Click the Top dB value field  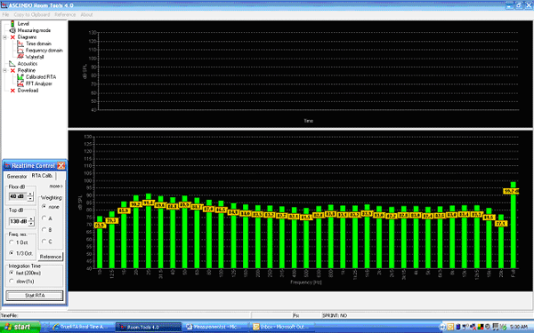[x=18, y=221]
